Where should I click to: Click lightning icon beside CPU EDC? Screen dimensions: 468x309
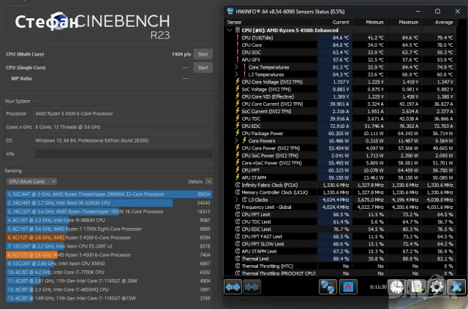238,126
